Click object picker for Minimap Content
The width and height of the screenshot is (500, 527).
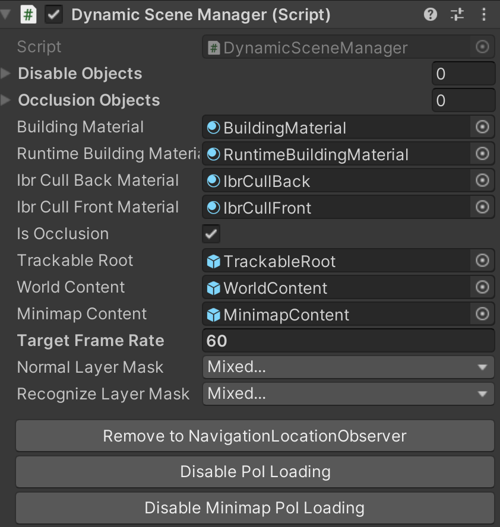[482, 314]
